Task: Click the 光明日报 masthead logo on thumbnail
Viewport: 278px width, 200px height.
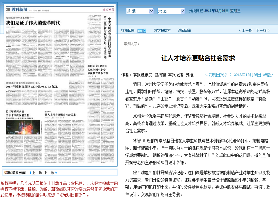Action: pyautogui.click(x=108, y=10)
